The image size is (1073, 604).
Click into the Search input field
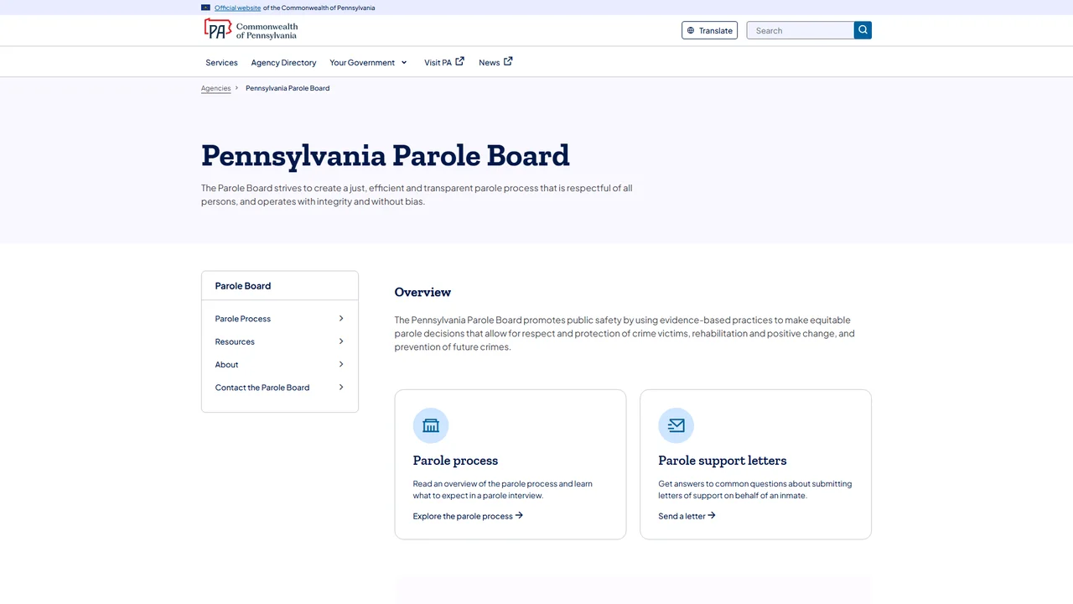(800, 30)
